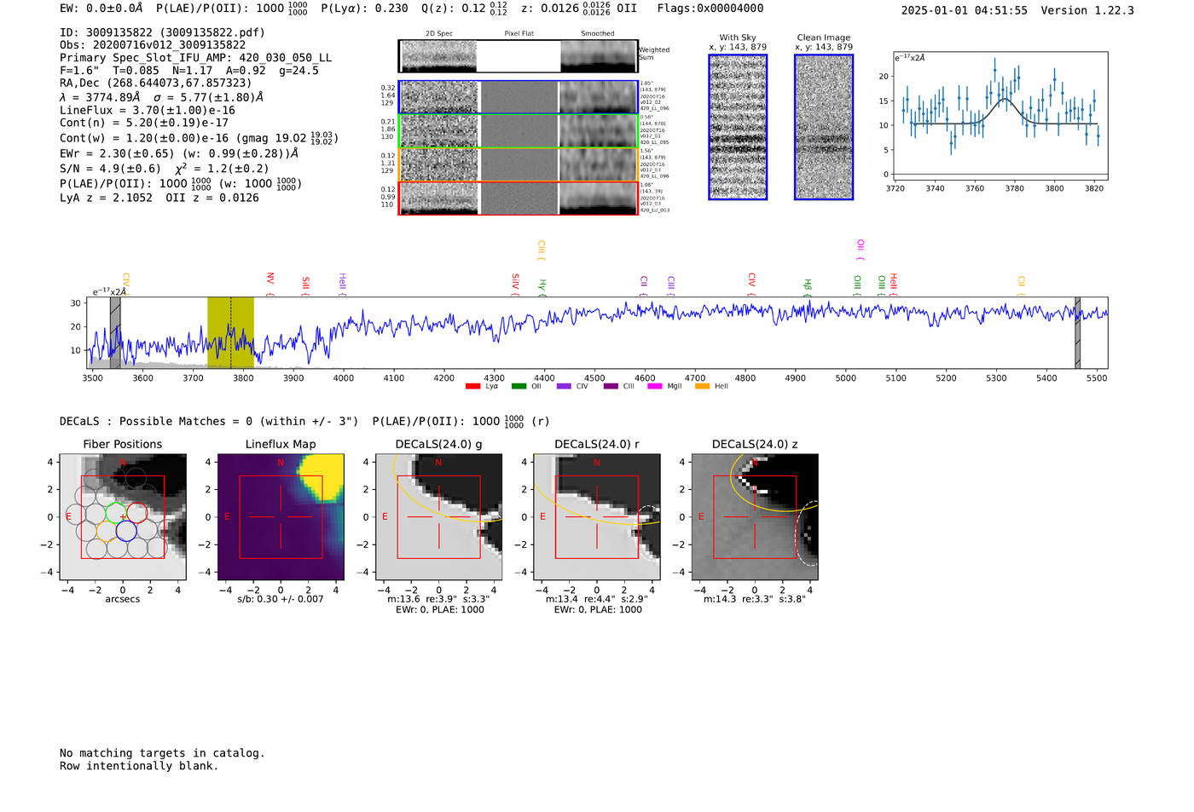Click the magenta MgII legend swatch
Screen dimensions: 1194x812
tap(655, 386)
